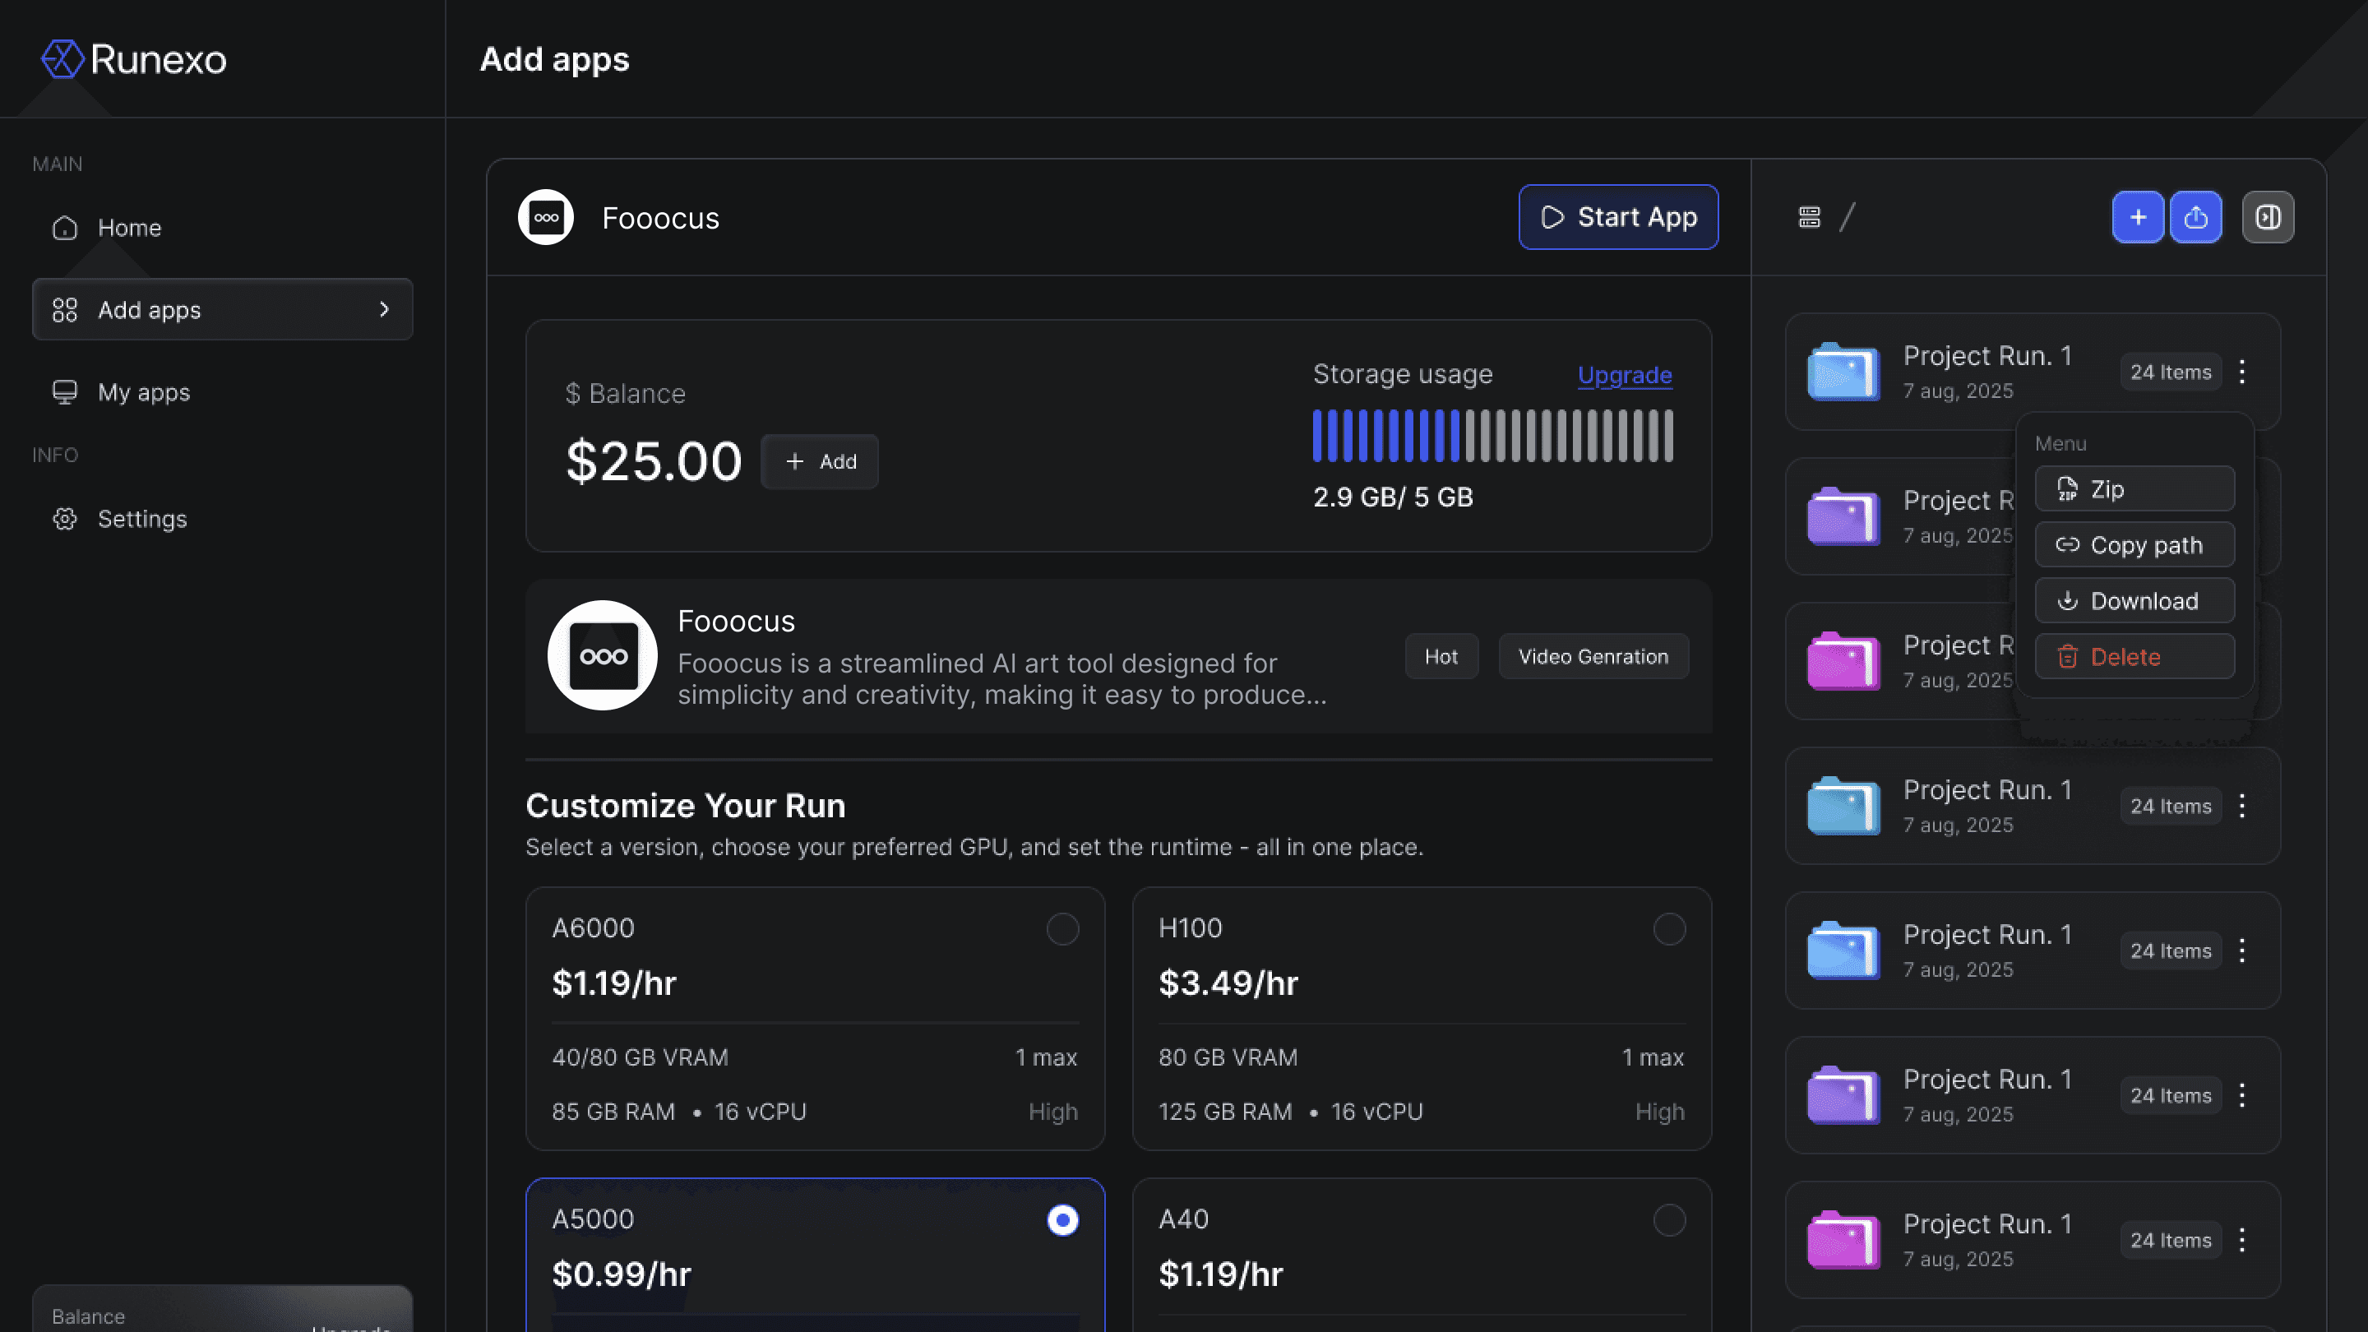Click the Runexo logo
The height and width of the screenshot is (1332, 2368).
point(133,59)
